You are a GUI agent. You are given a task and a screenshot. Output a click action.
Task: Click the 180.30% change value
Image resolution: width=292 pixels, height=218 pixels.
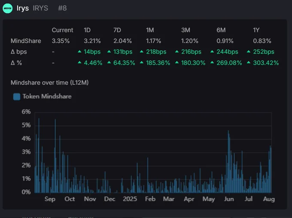[193, 63]
